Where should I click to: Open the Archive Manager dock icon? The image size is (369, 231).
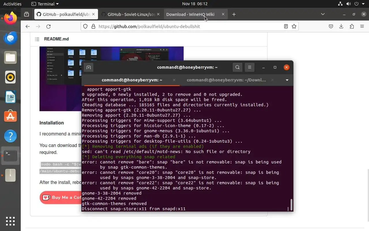(10, 175)
